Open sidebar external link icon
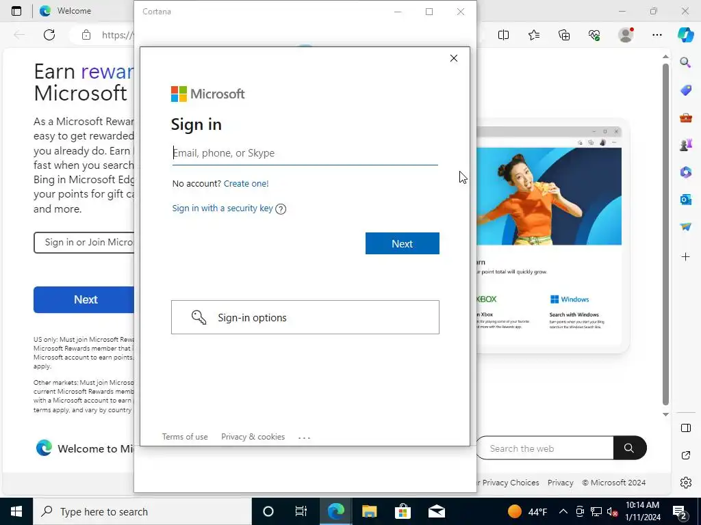Viewport: 701px width, 525px height. click(686, 455)
